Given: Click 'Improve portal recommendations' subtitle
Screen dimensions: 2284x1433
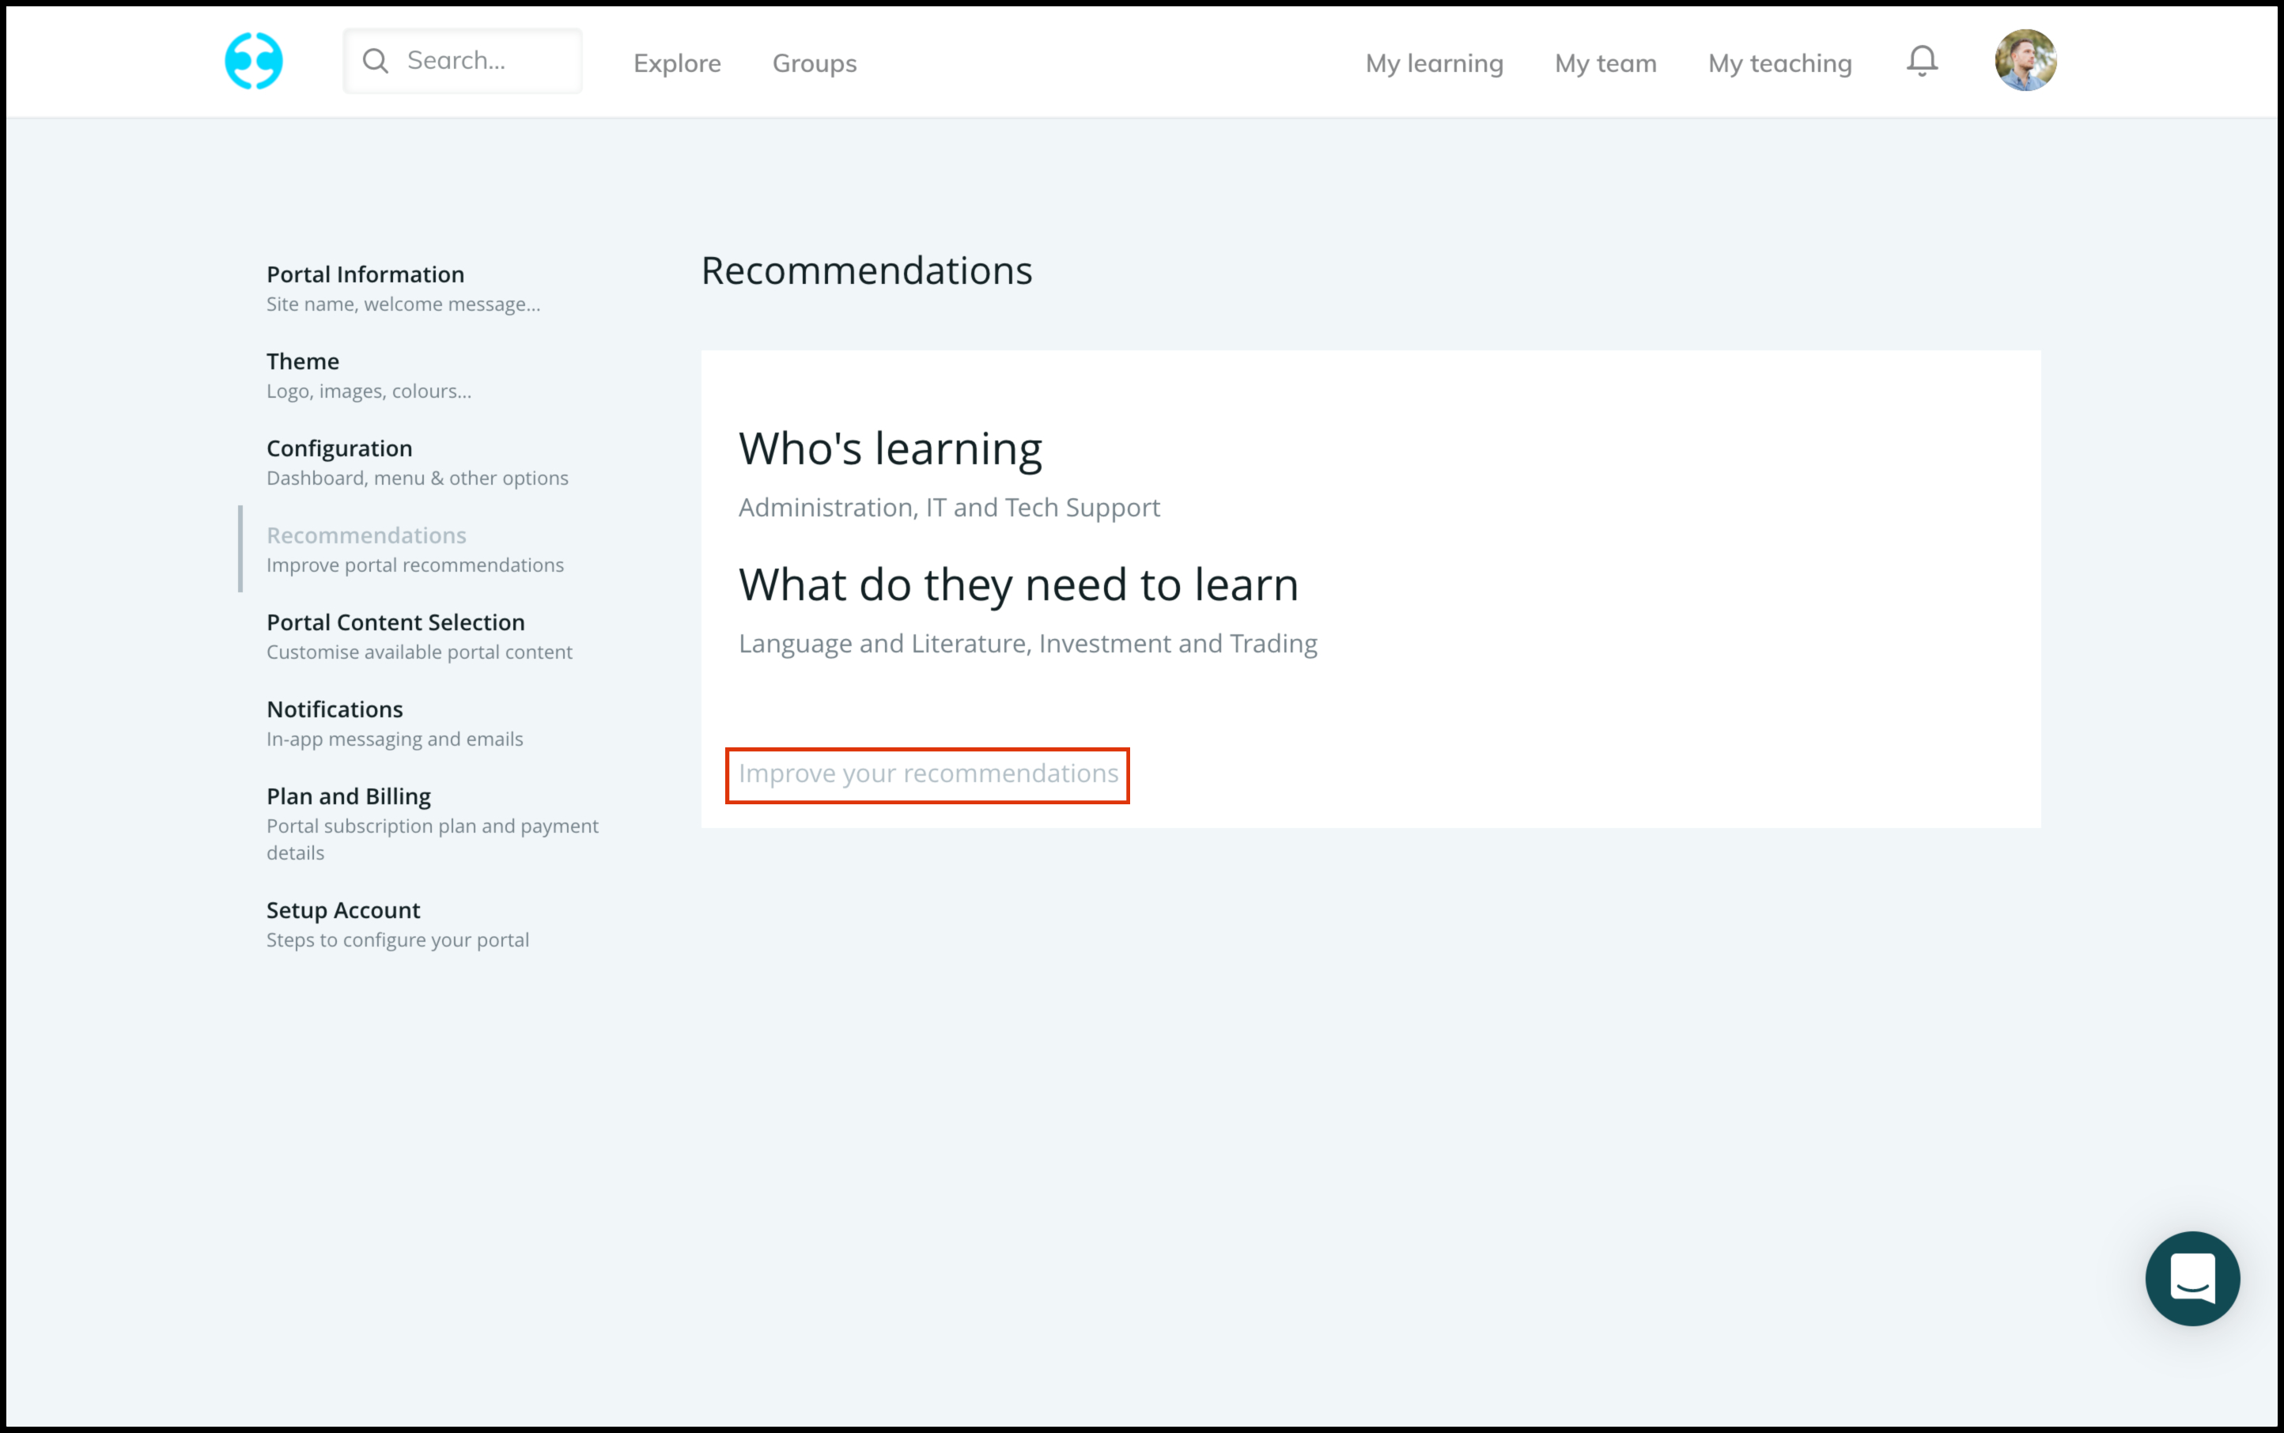Looking at the screenshot, I should point(415,565).
